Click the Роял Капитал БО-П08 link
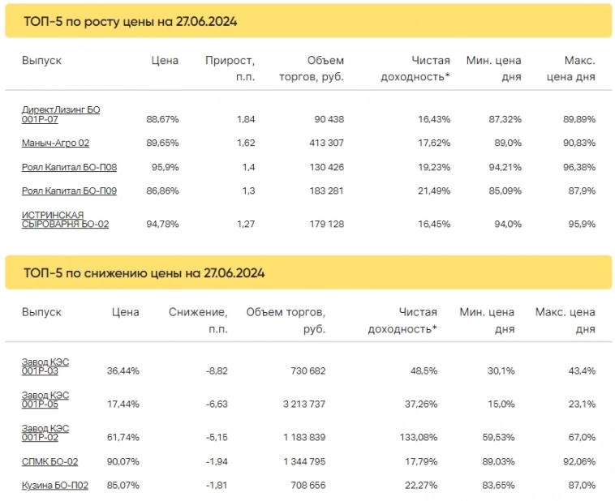 tap(69, 167)
